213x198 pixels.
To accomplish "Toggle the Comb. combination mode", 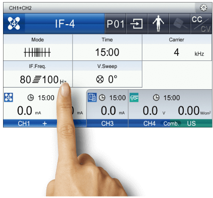I will point(171,123).
